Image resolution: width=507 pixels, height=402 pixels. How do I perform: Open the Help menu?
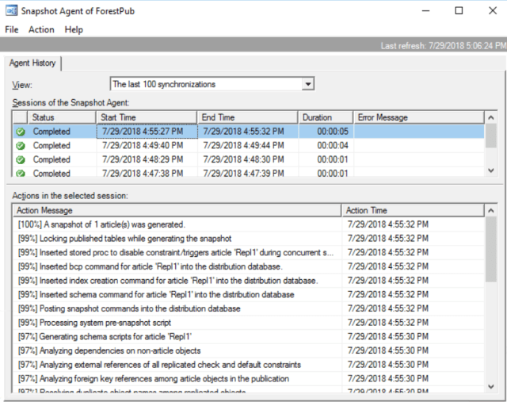click(x=74, y=29)
